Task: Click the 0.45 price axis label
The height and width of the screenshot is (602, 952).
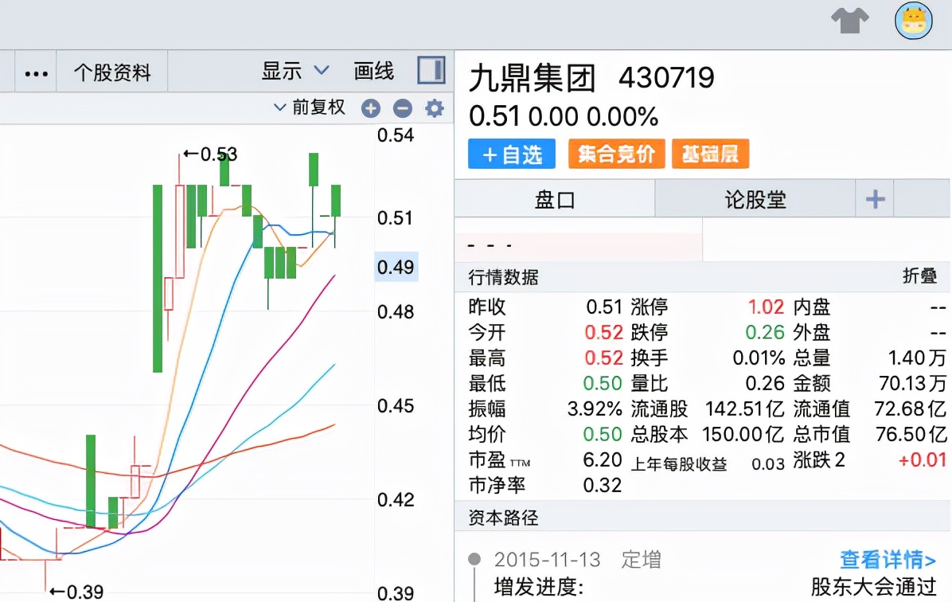Action: tap(396, 406)
